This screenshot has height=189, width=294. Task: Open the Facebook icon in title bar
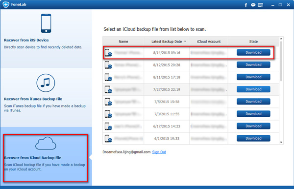pos(245,5)
